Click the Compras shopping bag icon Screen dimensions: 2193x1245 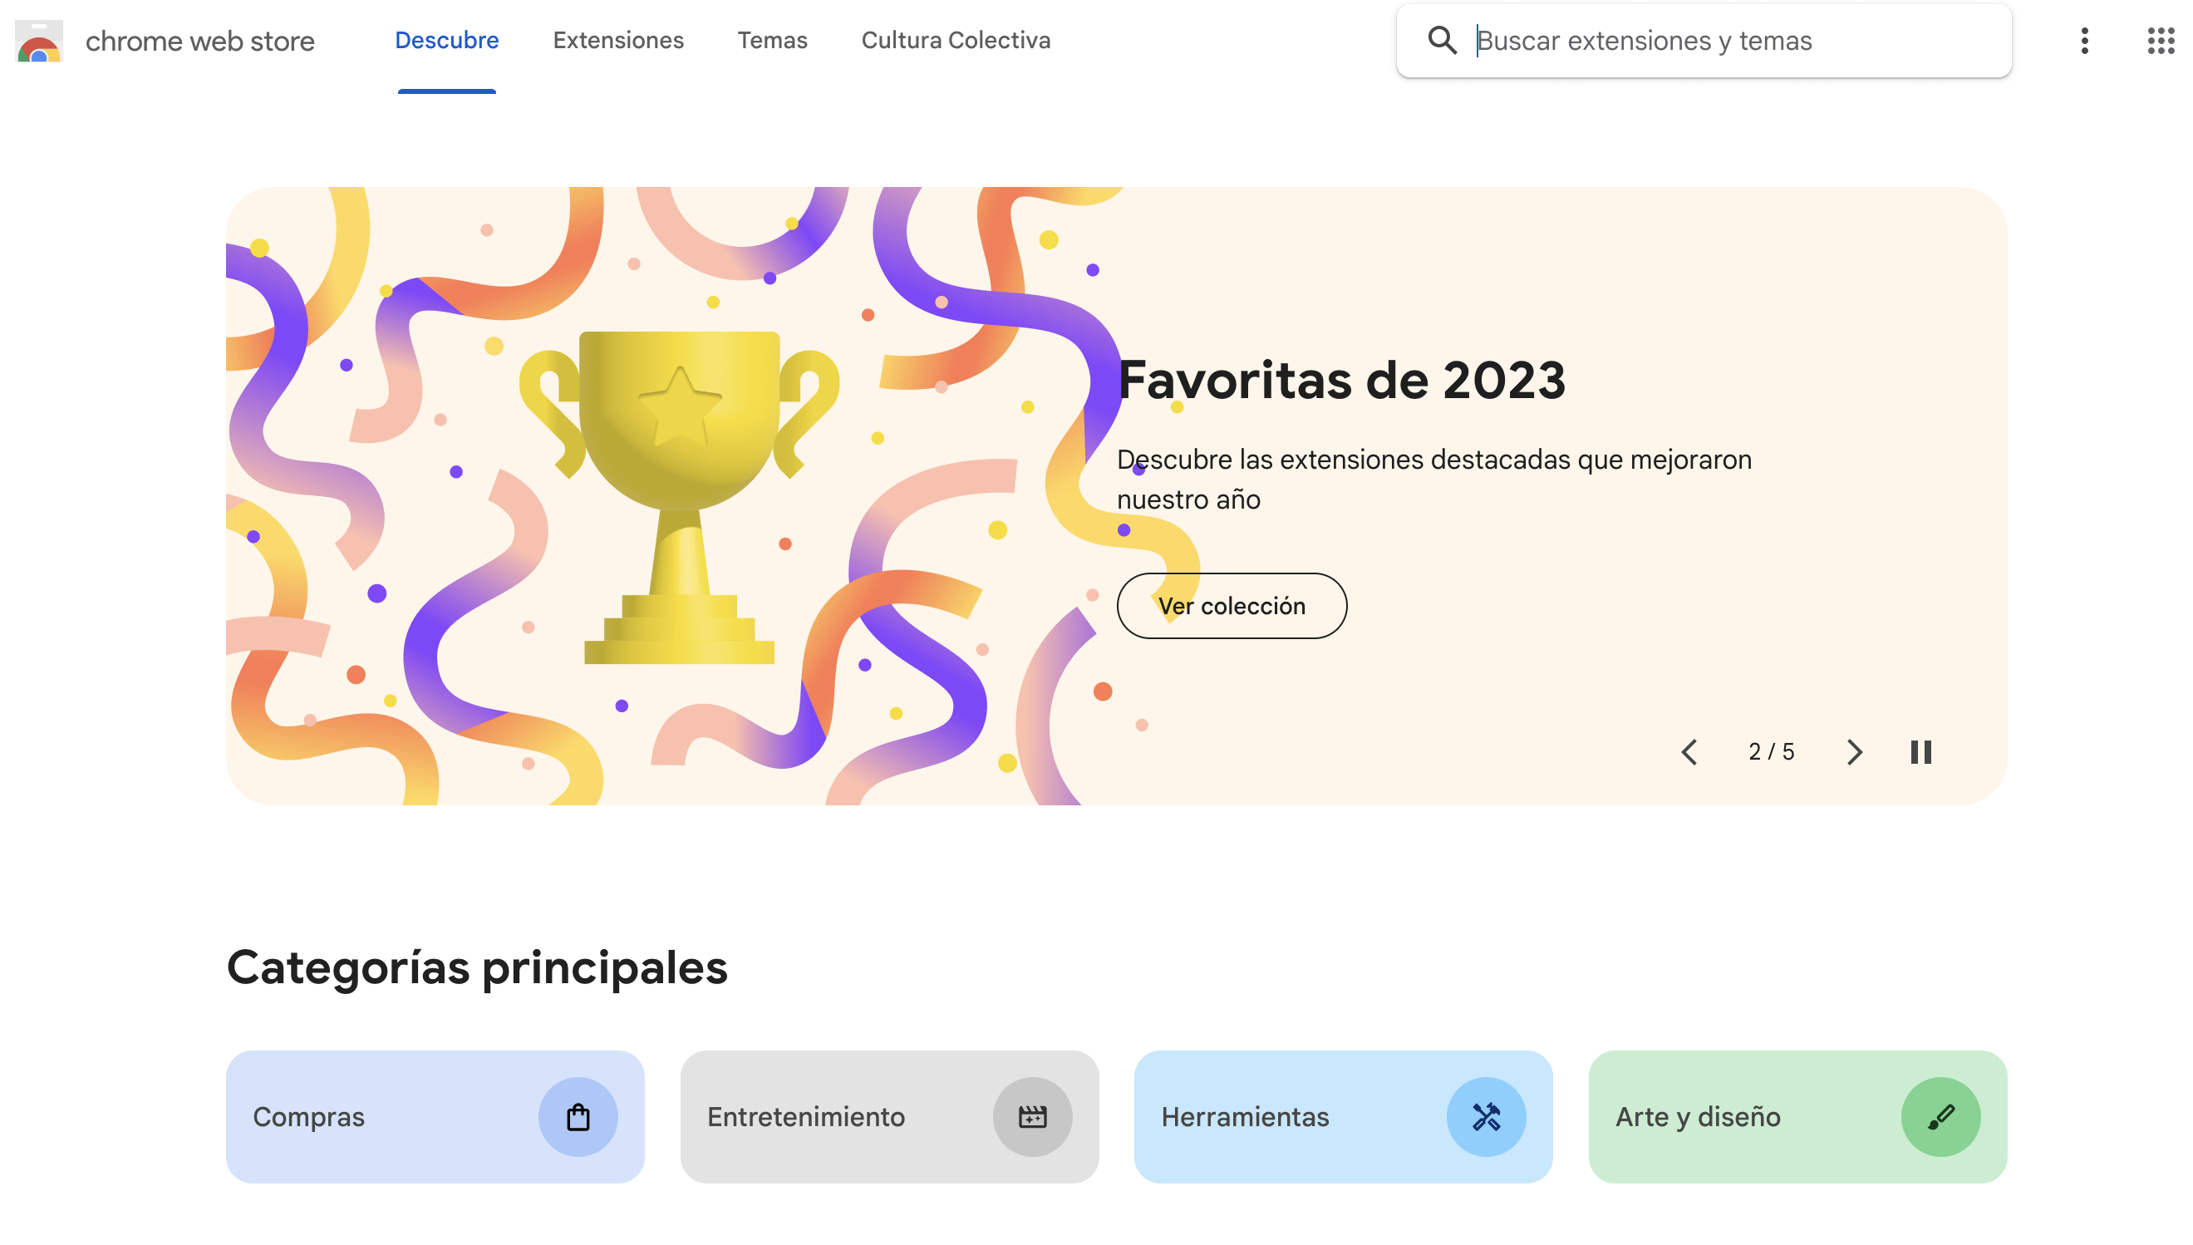pos(578,1117)
